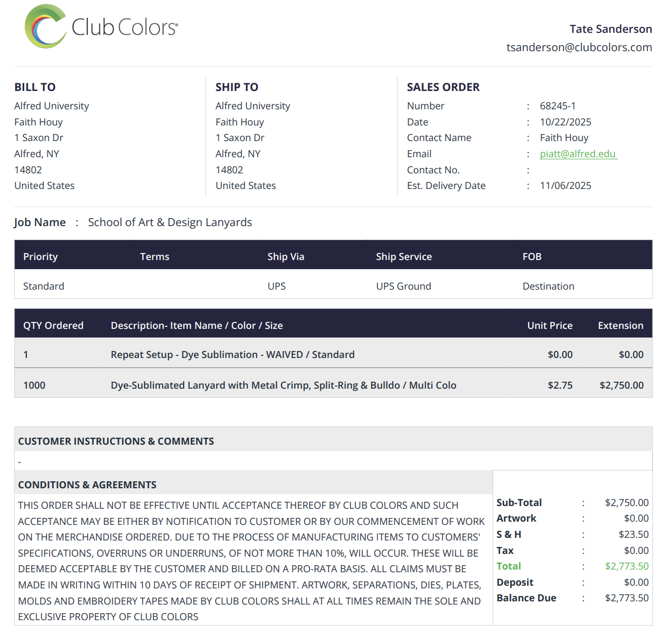Click the green Total amount $2,773.50

click(x=627, y=566)
